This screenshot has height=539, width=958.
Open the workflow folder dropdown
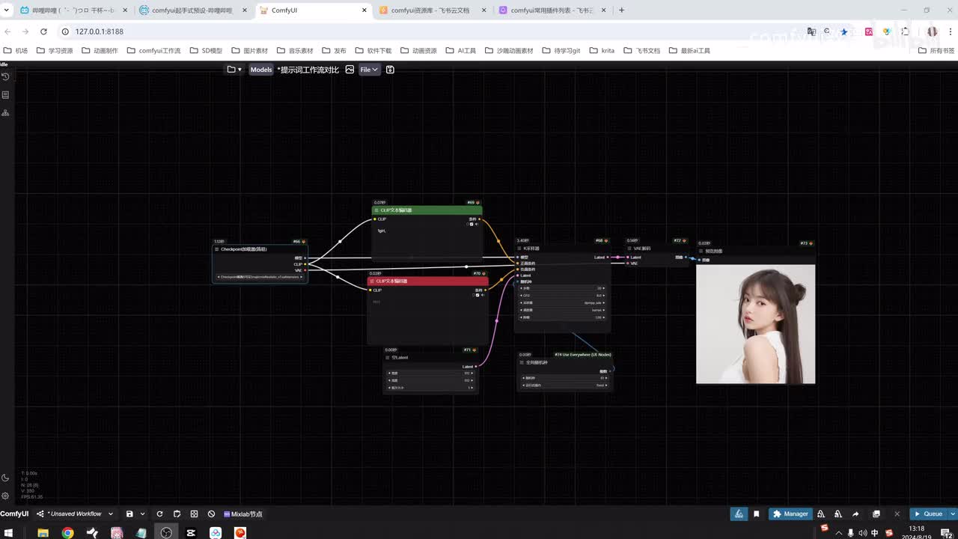tap(235, 70)
